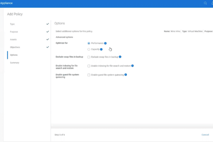The height and width of the screenshot is (142, 213).
Task: Click the checkmark beside Type step
Action: pyautogui.click(x=48, y=24)
